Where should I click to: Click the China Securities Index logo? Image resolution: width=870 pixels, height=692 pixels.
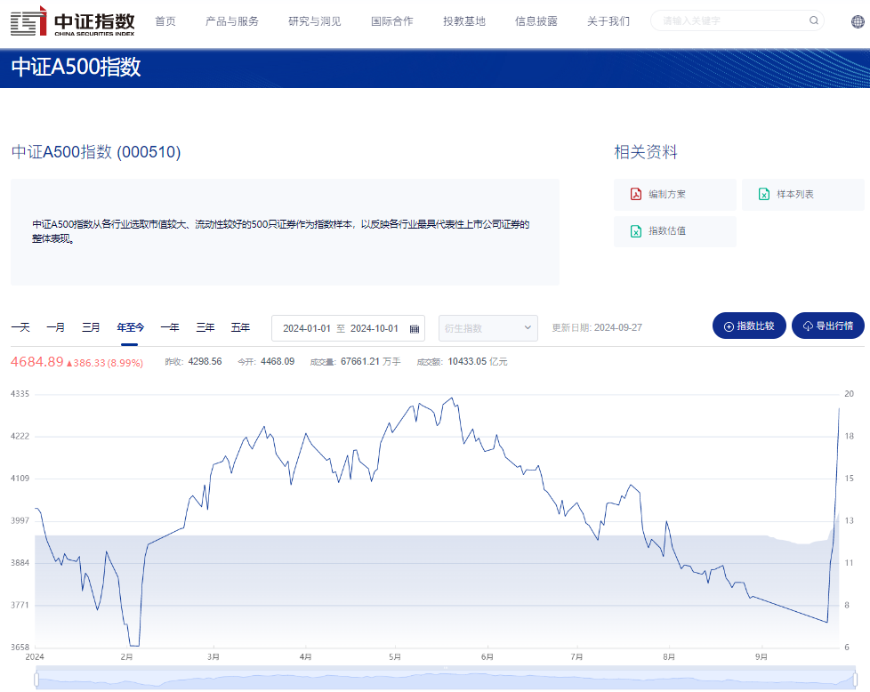click(72, 20)
